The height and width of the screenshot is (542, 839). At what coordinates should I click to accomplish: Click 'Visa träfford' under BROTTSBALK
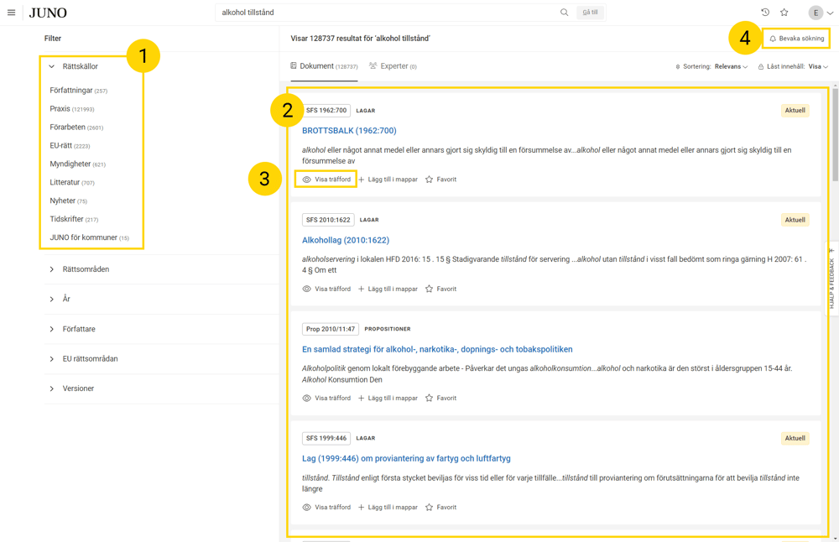coord(326,180)
